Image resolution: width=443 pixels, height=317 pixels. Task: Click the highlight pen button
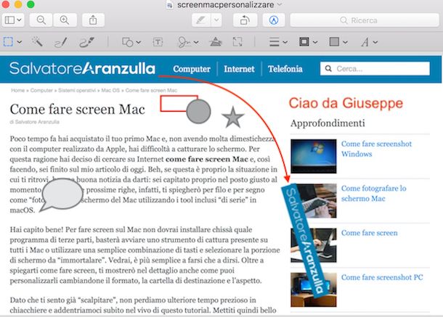click(x=201, y=20)
